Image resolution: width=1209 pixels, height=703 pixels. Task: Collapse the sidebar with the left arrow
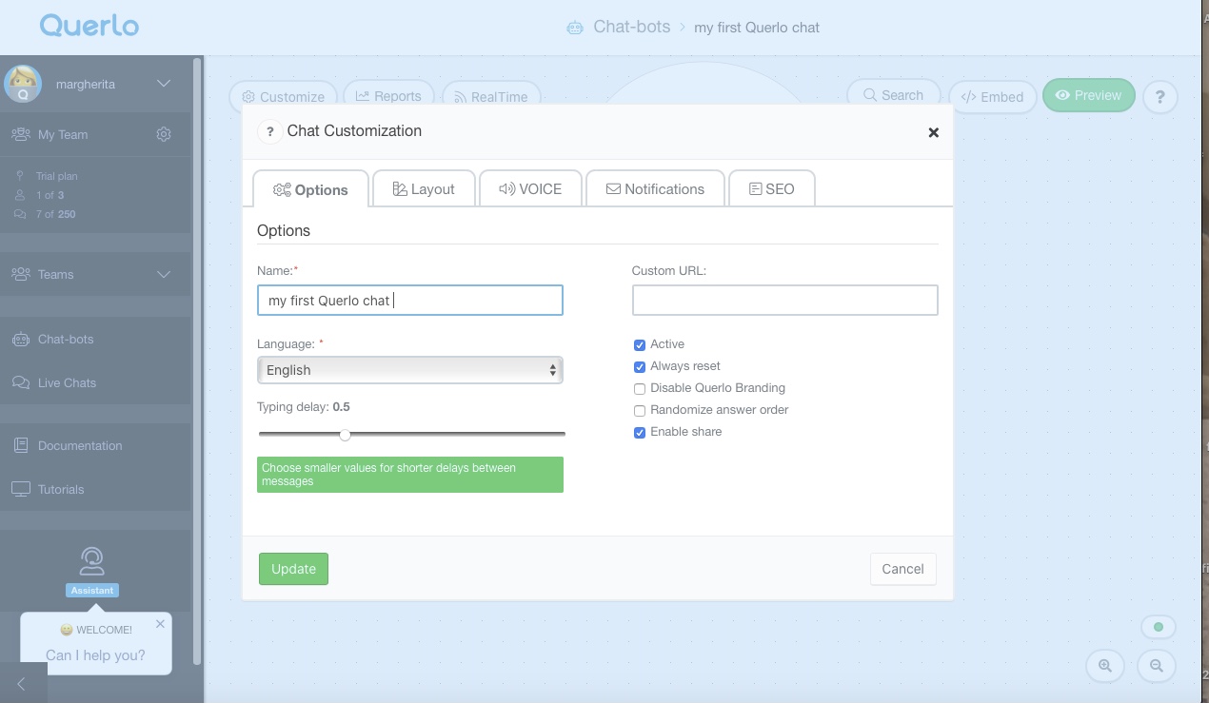click(x=21, y=683)
